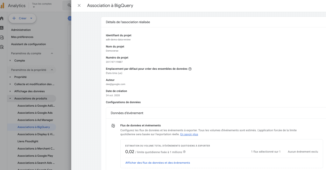326x170 pixels.
Task: Select Associations à BigQuery
Action: [x=34, y=127]
